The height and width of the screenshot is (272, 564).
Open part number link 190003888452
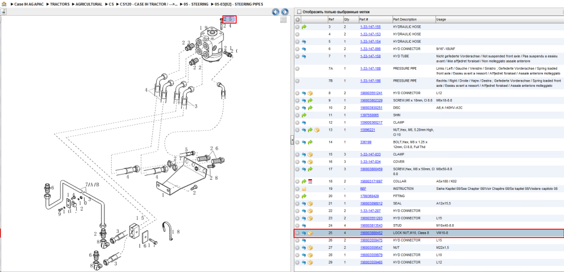point(371,233)
